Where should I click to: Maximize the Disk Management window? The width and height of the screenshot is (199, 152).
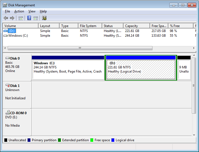[x=183, y=5]
